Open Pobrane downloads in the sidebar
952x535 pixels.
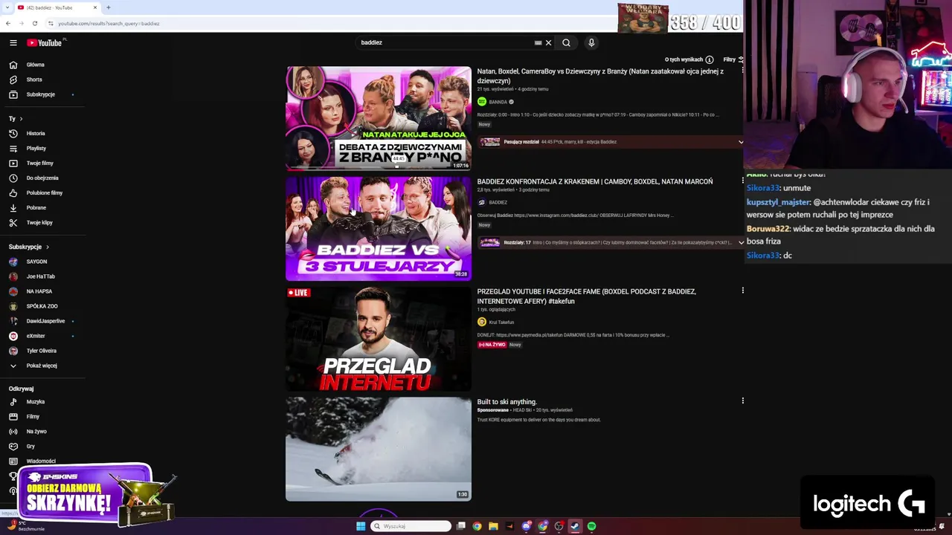click(36, 208)
